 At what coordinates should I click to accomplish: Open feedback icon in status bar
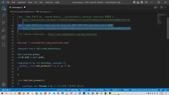[161, 90]
